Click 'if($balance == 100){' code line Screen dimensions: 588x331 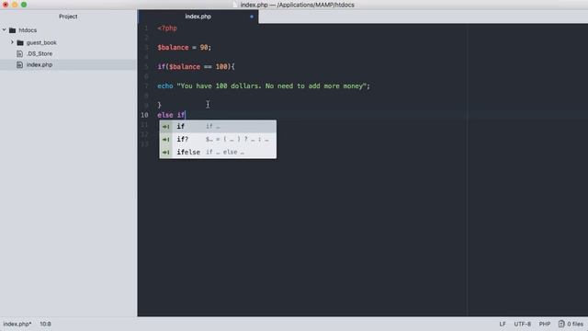(x=196, y=67)
